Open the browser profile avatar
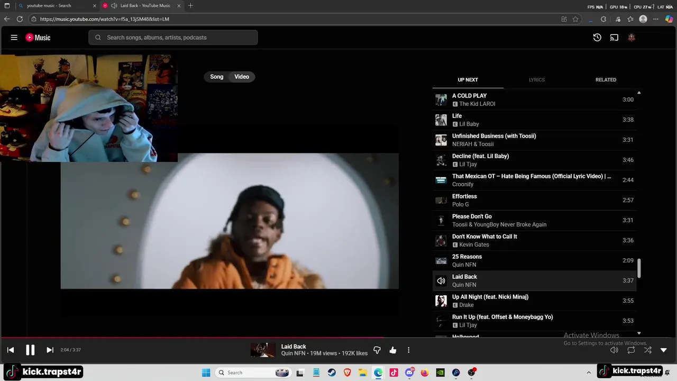 click(x=643, y=19)
